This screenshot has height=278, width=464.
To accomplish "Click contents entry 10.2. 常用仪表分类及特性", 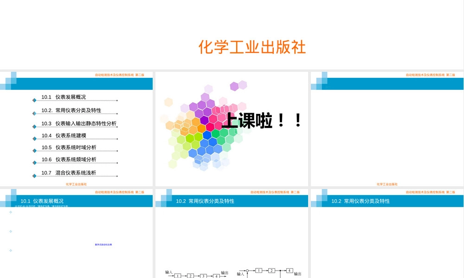I will point(71,110).
